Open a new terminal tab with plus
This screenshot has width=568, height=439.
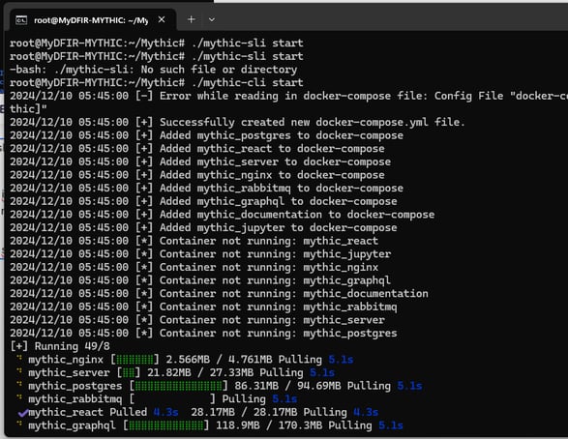(x=192, y=19)
